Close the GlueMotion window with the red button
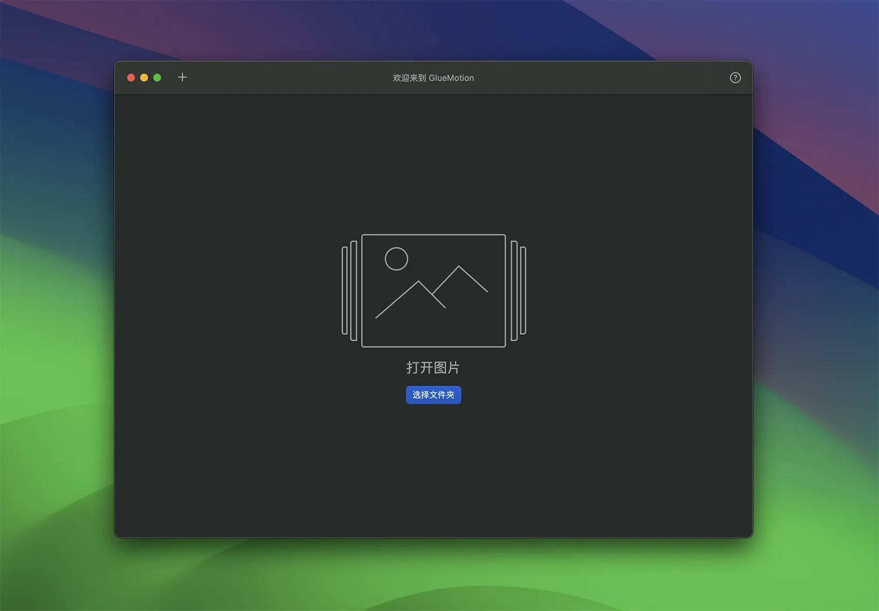 (131, 78)
